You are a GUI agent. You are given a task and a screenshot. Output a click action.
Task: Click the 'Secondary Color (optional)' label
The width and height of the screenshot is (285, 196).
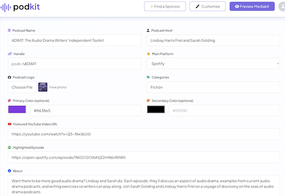[x=172, y=101]
